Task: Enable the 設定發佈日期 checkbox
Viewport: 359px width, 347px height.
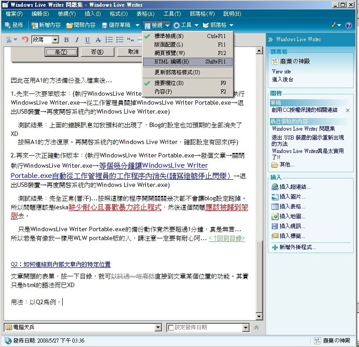Action: (171, 327)
